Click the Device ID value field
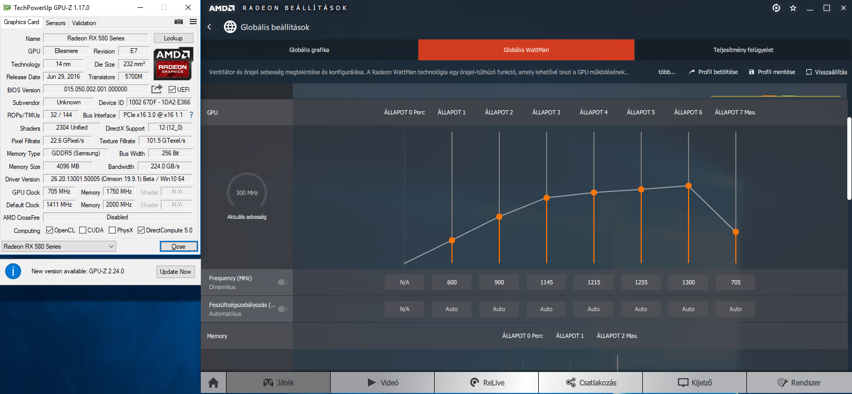The height and width of the screenshot is (394, 852). point(160,102)
